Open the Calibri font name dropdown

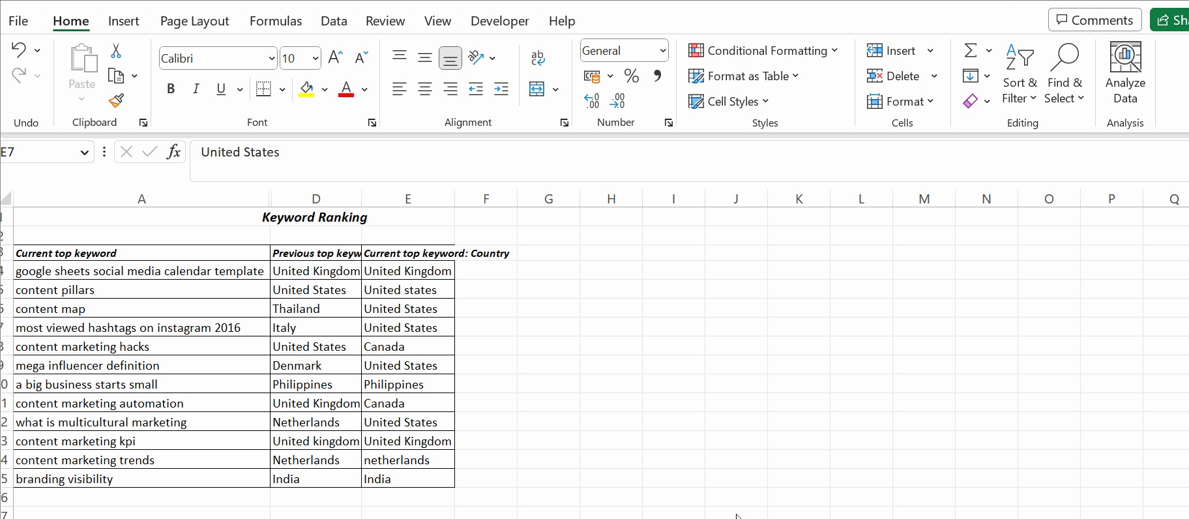[272, 58]
